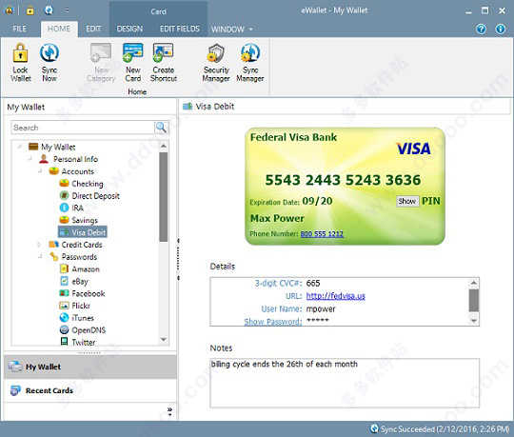The width and height of the screenshot is (514, 437).
Task: Click the Federal Visa Bank card title
Action: [x=293, y=137]
